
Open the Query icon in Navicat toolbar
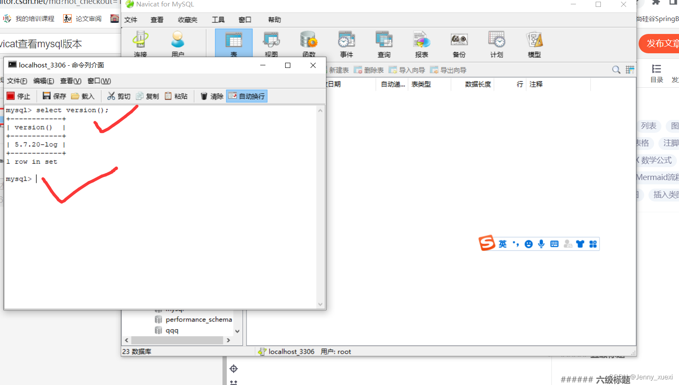tap(384, 44)
